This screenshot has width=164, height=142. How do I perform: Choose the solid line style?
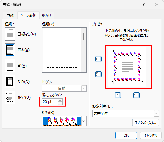click(62, 32)
